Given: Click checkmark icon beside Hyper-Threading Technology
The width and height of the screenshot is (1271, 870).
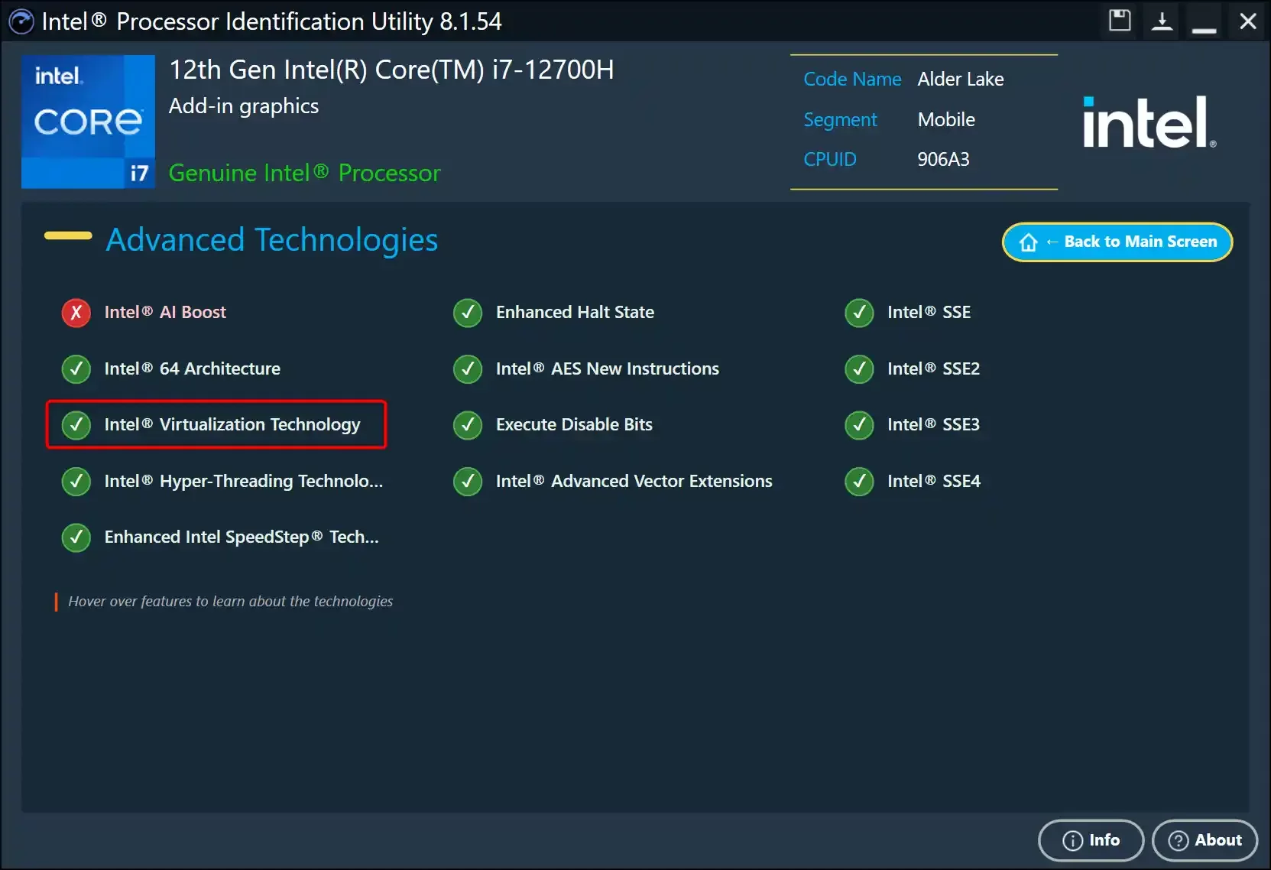Looking at the screenshot, I should pos(76,481).
